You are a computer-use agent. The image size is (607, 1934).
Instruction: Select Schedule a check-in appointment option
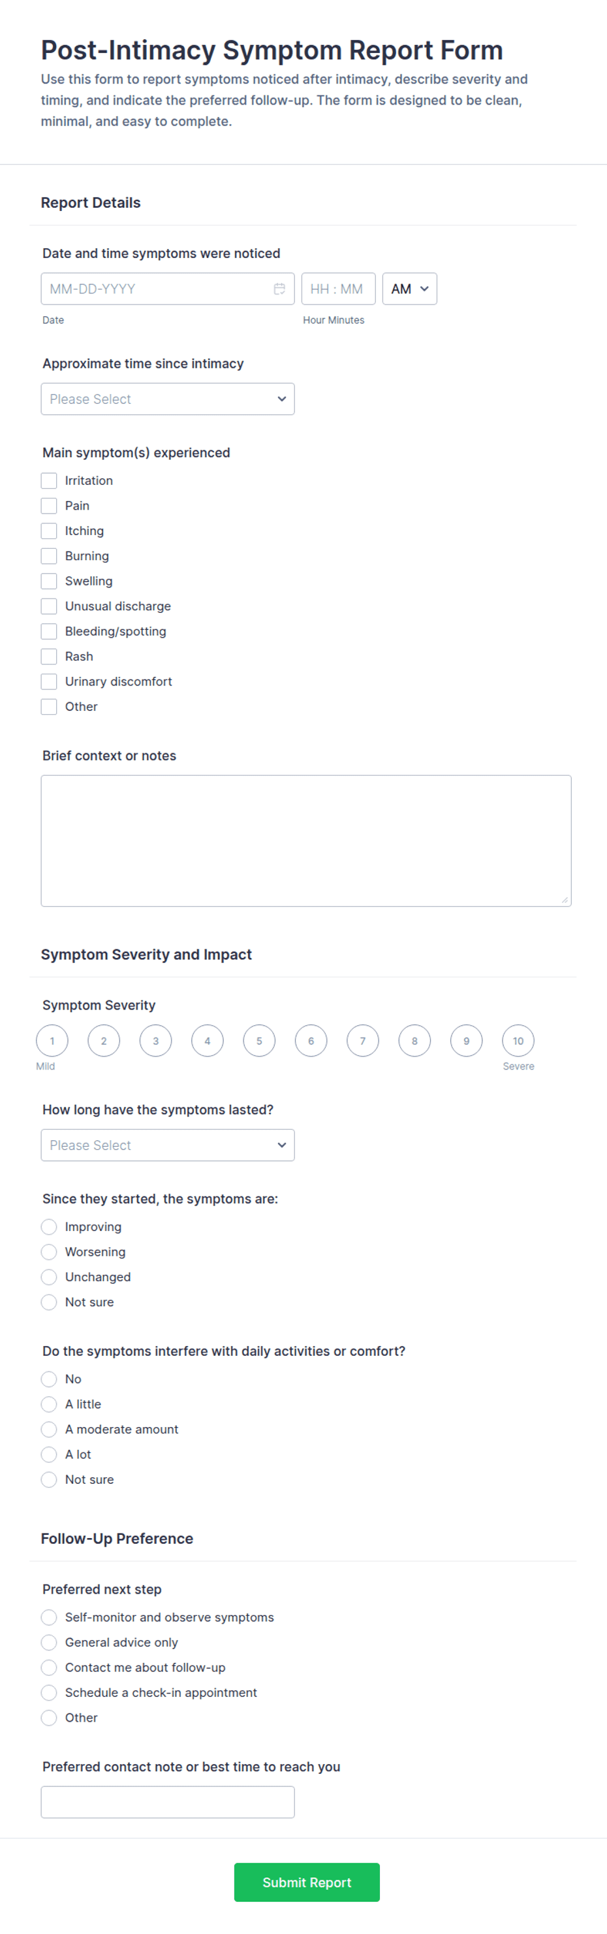click(x=49, y=1693)
